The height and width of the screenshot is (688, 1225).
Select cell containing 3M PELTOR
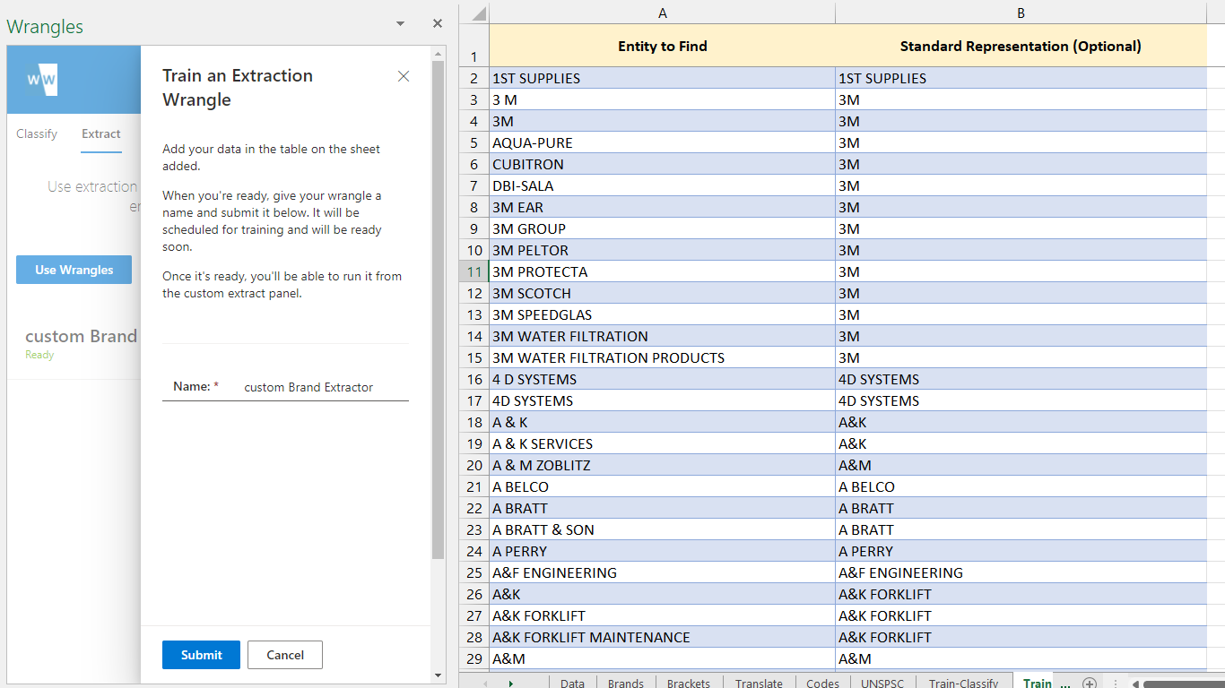click(x=662, y=250)
